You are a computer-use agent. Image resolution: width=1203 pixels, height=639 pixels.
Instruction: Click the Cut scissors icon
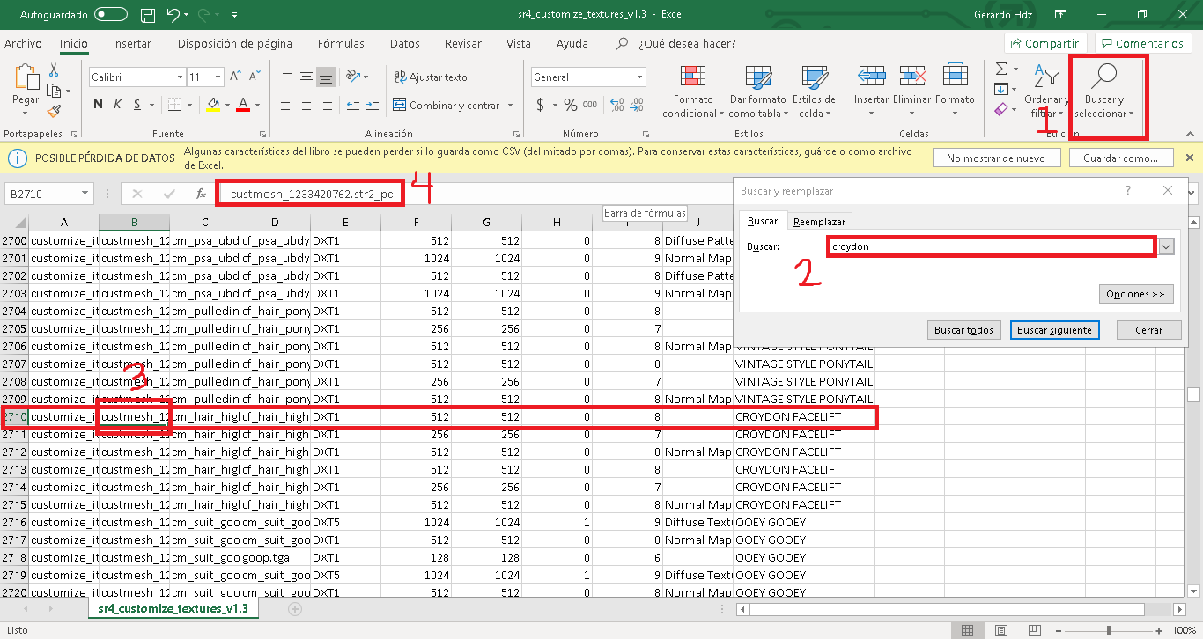point(54,70)
